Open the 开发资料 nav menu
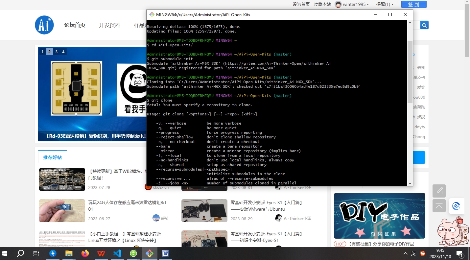Screen dimensions: 470x260 109,25
